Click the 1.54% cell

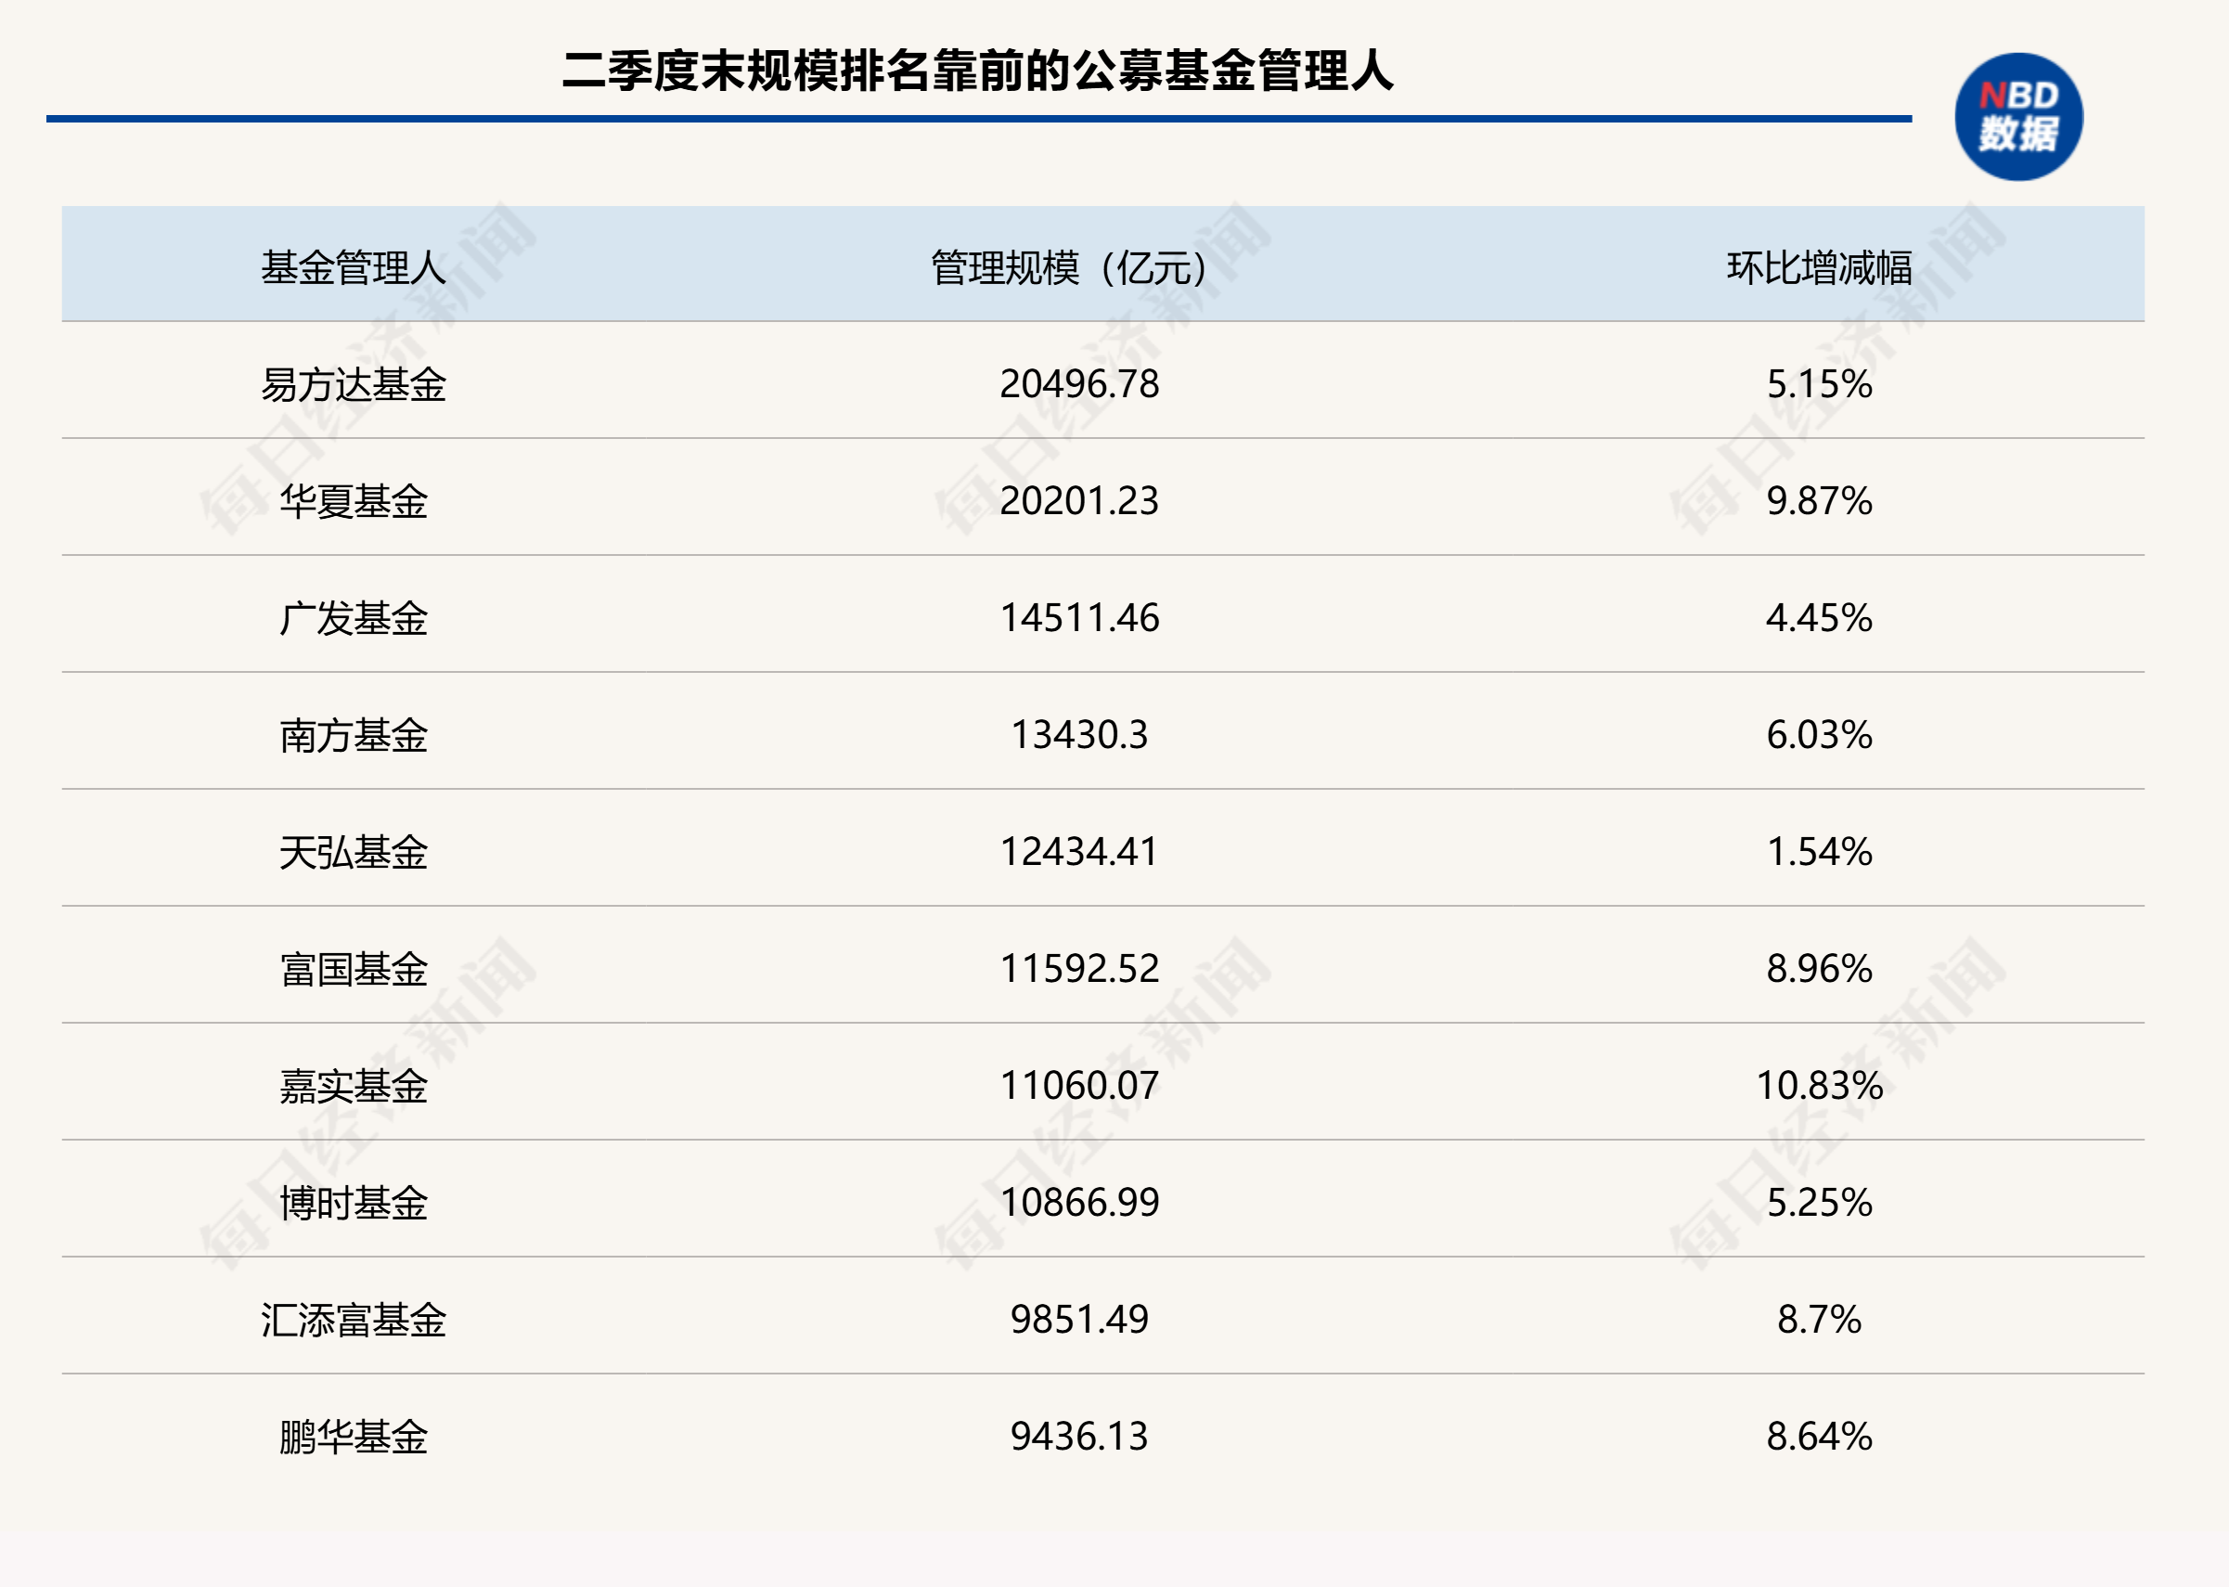[x=1819, y=852]
